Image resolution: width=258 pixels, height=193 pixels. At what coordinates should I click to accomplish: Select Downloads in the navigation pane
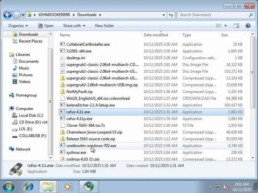(28, 34)
